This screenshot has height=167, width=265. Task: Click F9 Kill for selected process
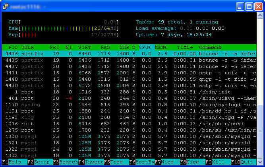218,162
